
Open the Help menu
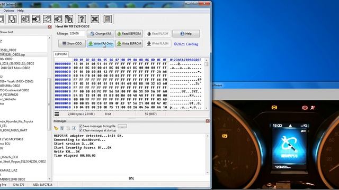click(x=21, y=11)
